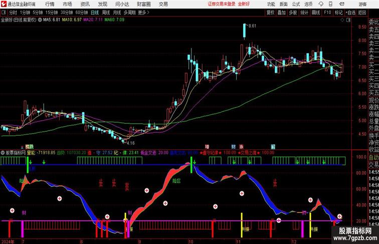
Task: Click the 增 event marker
Action: [x=207, y=147]
